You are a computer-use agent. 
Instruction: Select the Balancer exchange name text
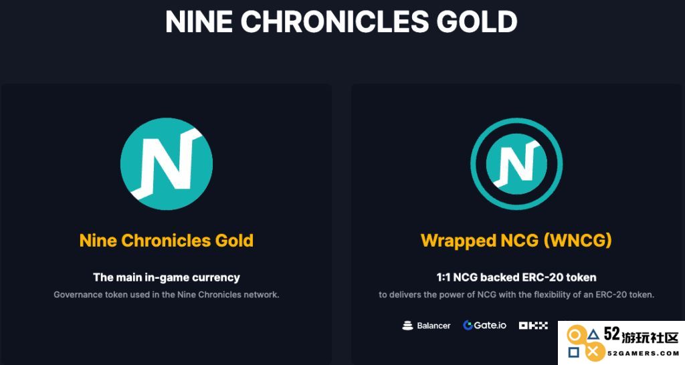(x=433, y=326)
